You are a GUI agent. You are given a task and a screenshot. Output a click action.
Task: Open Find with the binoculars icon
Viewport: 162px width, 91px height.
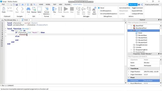pos(28,9)
